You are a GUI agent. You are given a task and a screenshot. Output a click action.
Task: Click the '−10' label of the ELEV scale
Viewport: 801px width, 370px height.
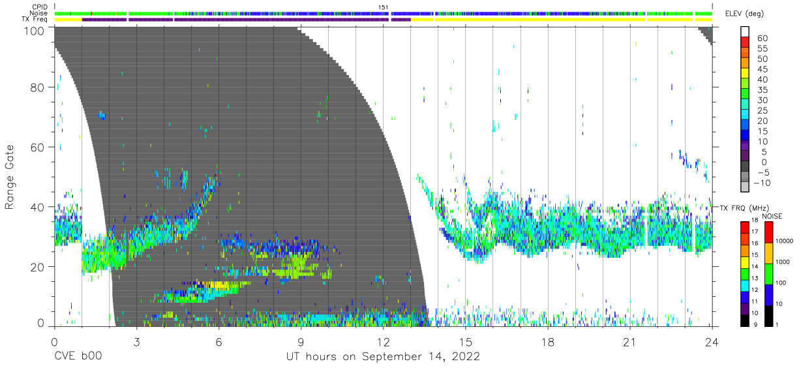pyautogui.click(x=763, y=183)
